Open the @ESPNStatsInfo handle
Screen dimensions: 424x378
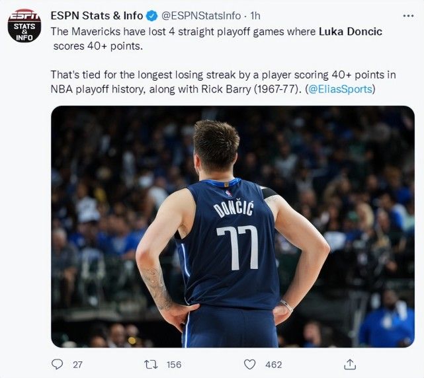coord(201,16)
